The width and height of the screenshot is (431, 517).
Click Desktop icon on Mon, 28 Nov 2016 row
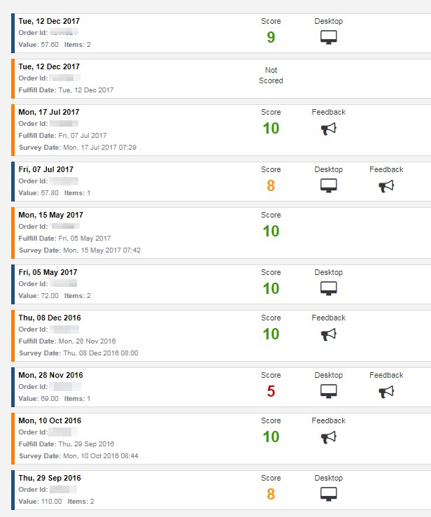328,391
